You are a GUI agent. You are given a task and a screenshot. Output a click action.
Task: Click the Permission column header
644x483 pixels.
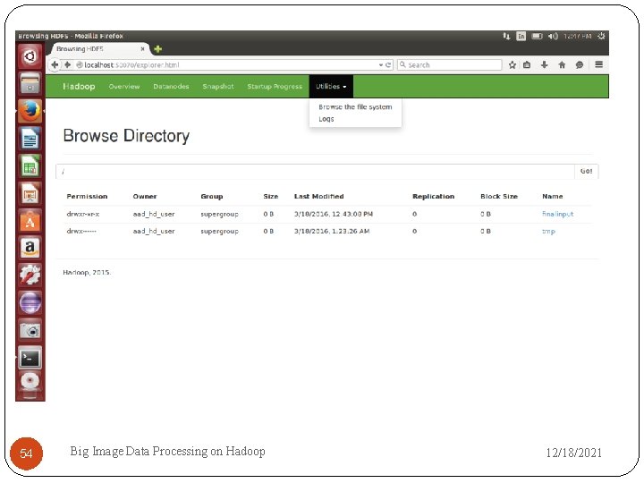[87, 196]
